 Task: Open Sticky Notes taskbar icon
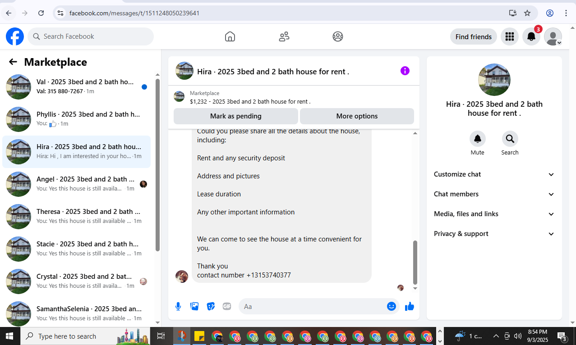coord(199,336)
